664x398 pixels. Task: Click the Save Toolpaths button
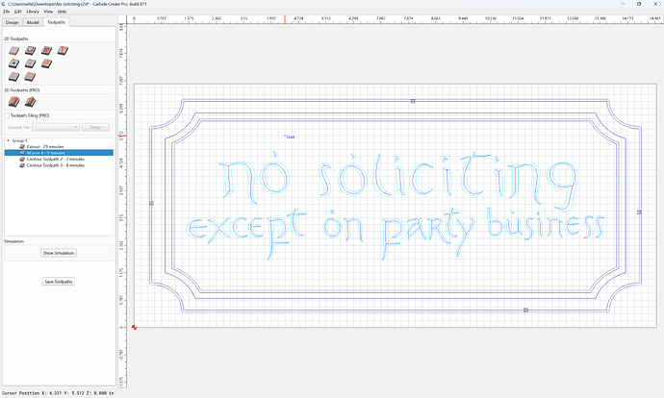coord(59,282)
